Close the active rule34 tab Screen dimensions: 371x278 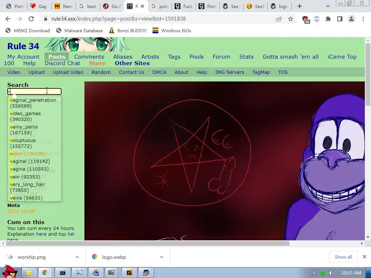[142, 7]
